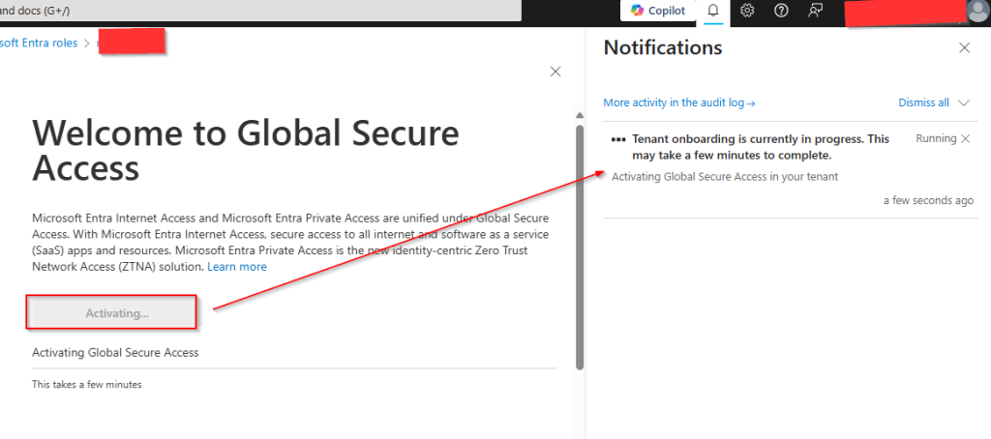Dismiss the Running tenant onboarding notification

(965, 139)
